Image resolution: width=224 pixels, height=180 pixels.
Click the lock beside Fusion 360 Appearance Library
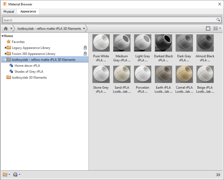point(85,54)
